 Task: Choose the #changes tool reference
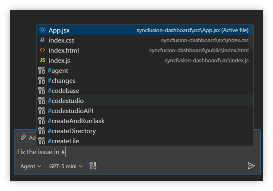61,81
